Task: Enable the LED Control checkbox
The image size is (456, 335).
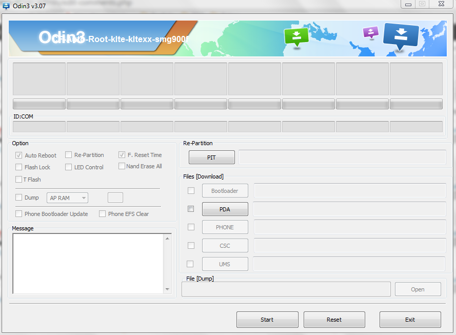Action: pos(68,167)
